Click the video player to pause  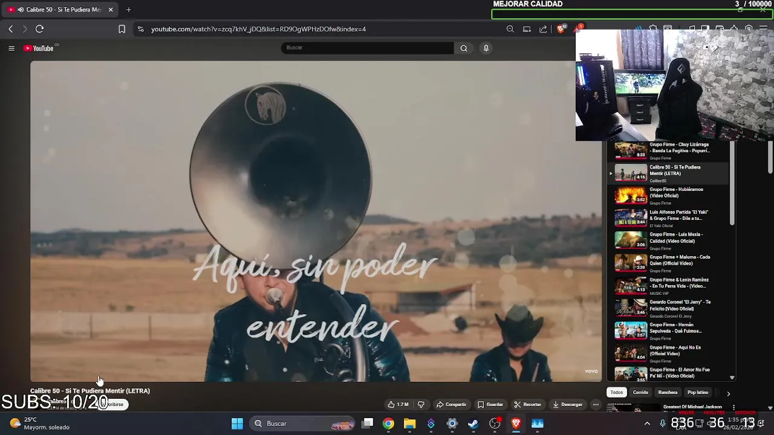[316, 221]
